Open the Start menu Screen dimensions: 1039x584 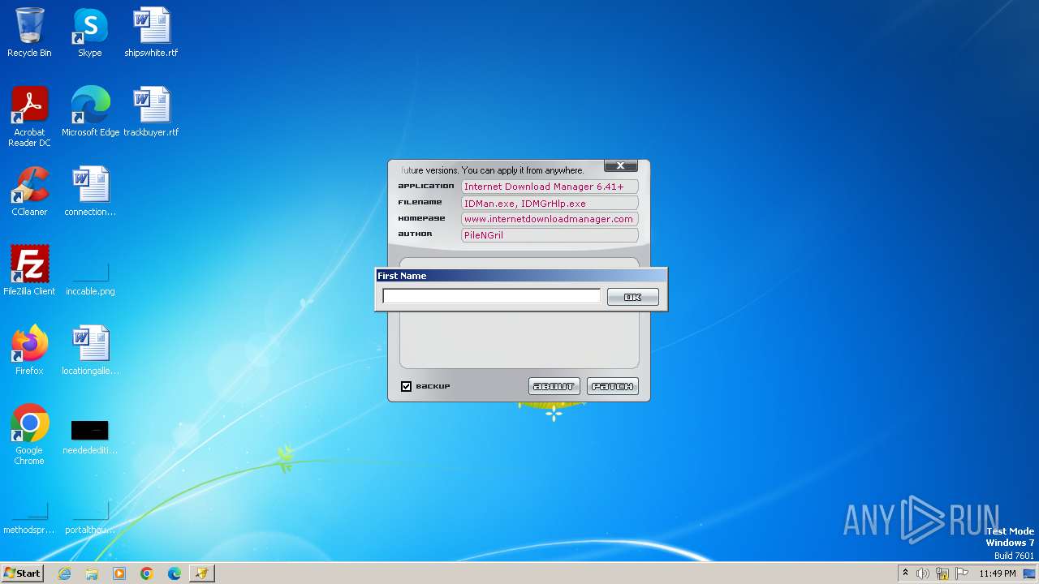pos(23,573)
